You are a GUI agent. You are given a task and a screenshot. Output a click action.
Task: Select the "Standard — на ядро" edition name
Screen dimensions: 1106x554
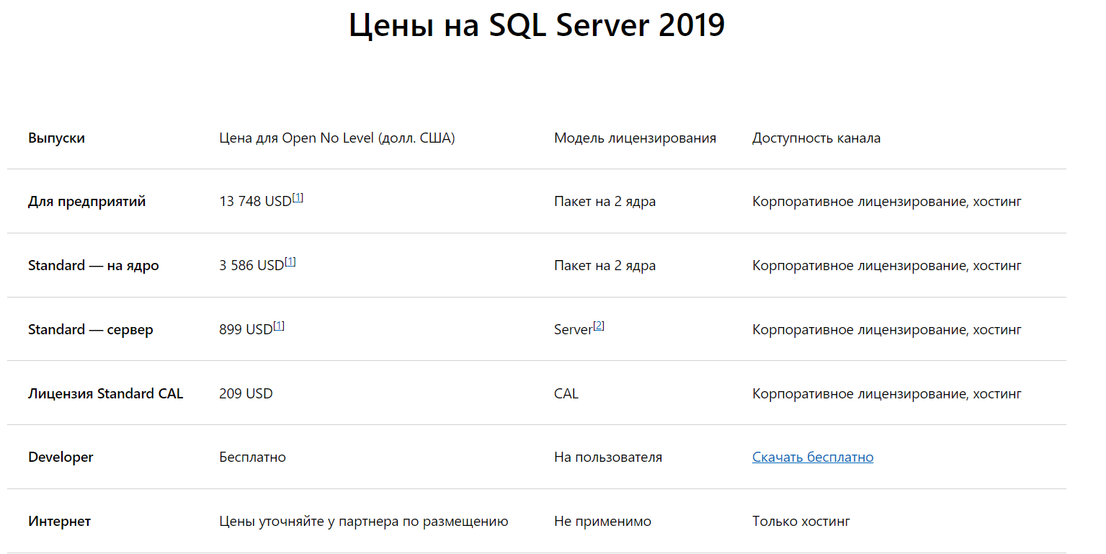(x=94, y=266)
